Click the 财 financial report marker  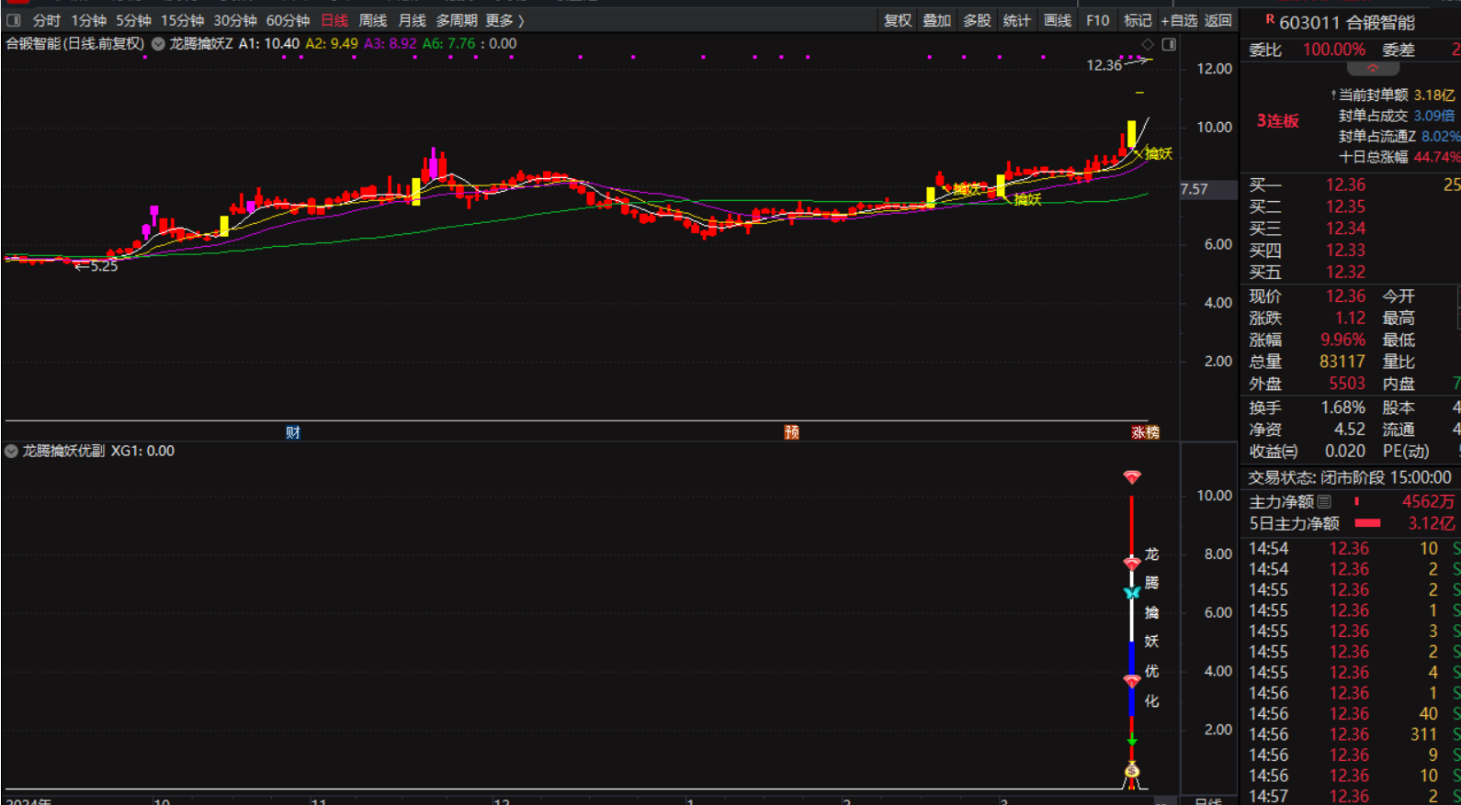(292, 432)
